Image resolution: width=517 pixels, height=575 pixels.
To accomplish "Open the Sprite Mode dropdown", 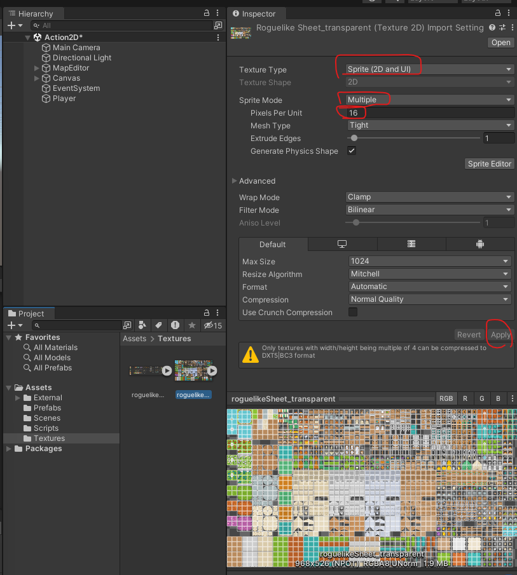I will pos(429,100).
